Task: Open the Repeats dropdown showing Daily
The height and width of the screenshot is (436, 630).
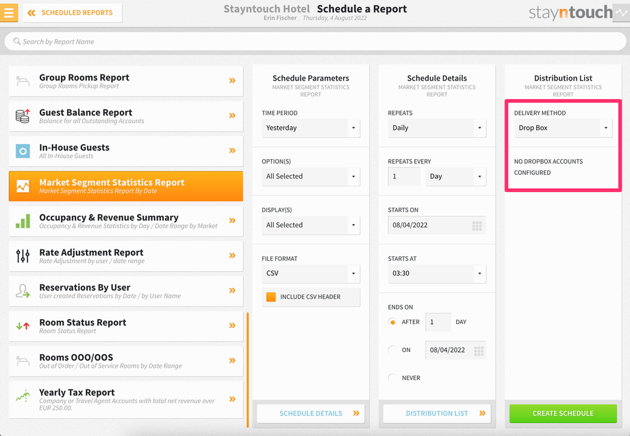Action: click(x=437, y=128)
